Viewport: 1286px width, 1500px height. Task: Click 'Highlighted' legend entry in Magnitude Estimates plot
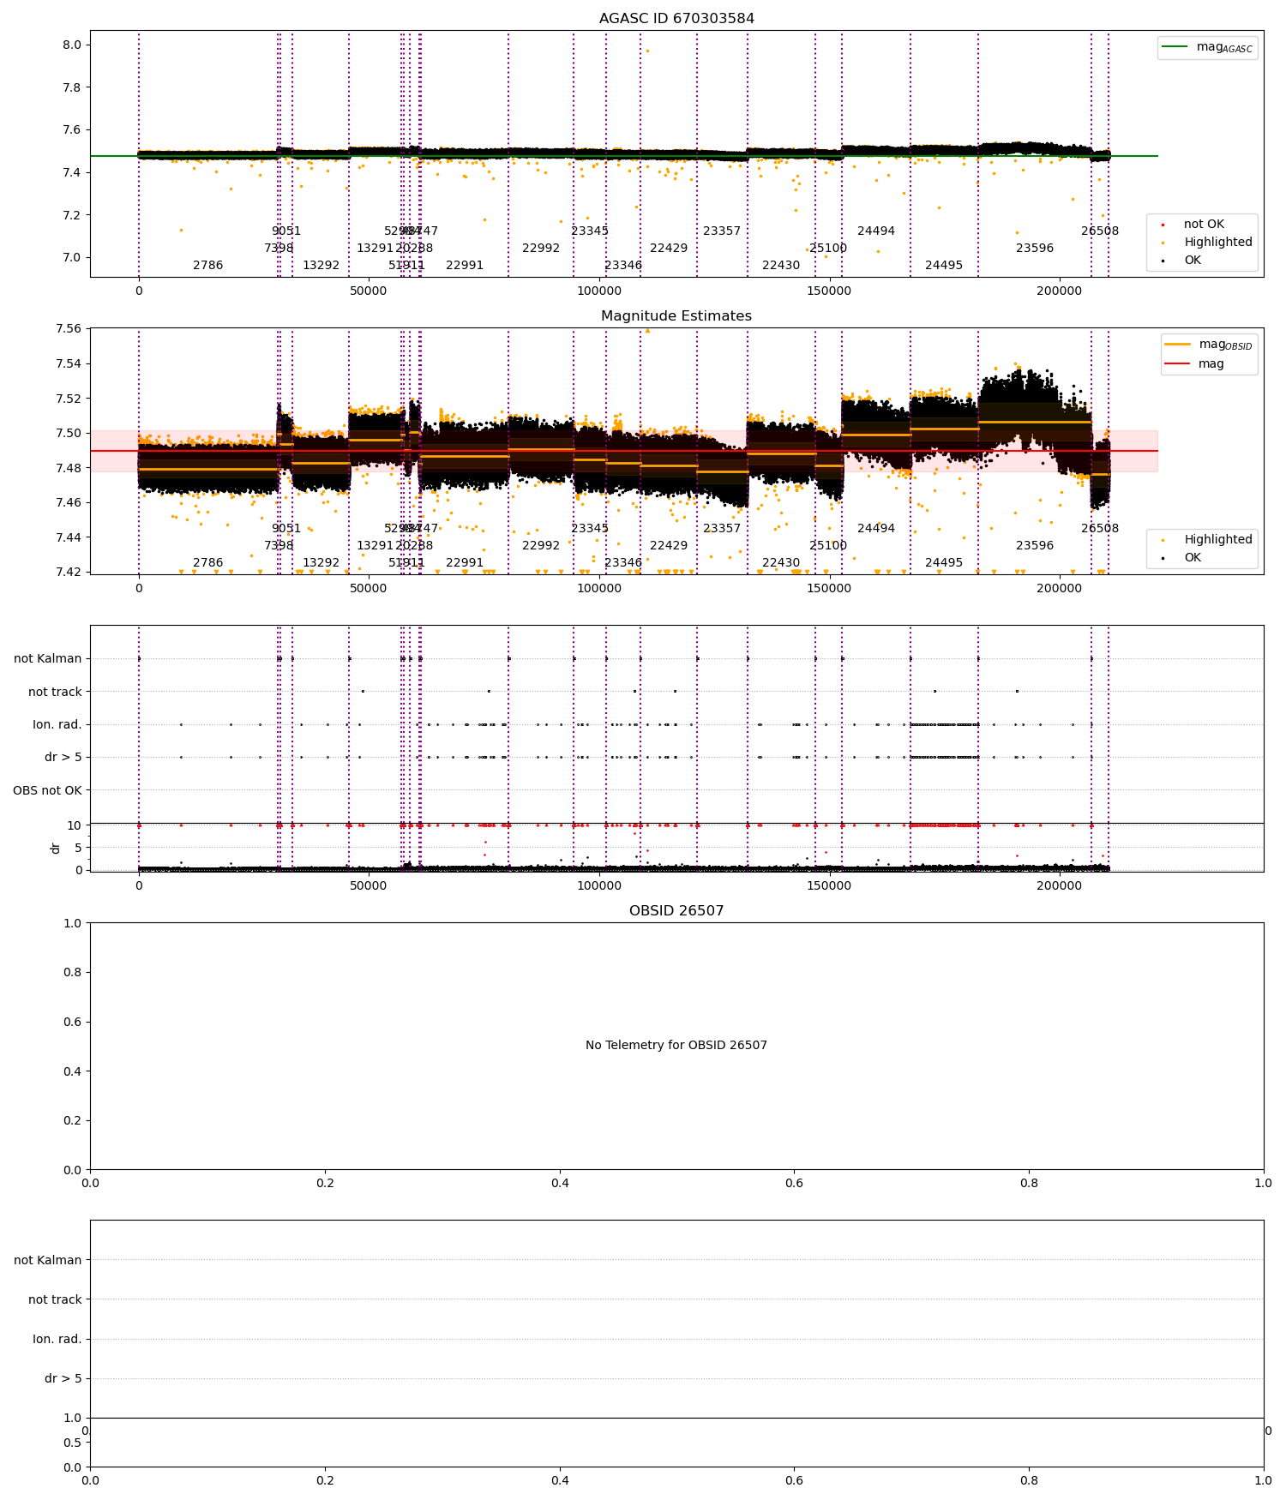point(1208,540)
